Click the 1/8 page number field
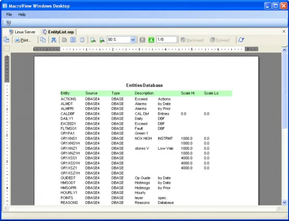 point(167,40)
